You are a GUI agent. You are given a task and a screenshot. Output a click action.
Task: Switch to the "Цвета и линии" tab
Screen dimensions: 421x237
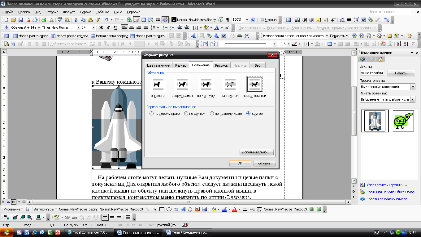click(x=158, y=65)
